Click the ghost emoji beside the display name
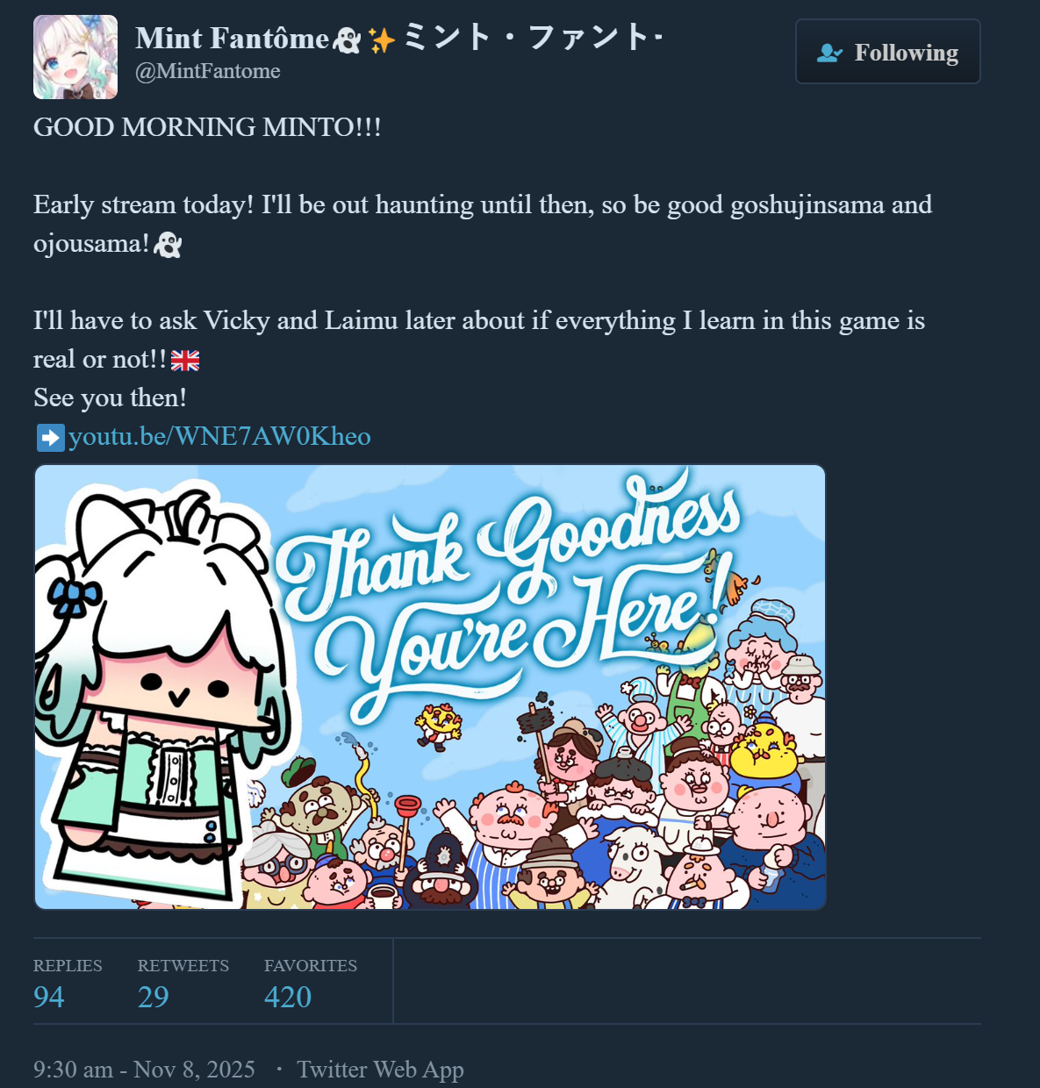The height and width of the screenshot is (1088, 1040). [x=348, y=40]
